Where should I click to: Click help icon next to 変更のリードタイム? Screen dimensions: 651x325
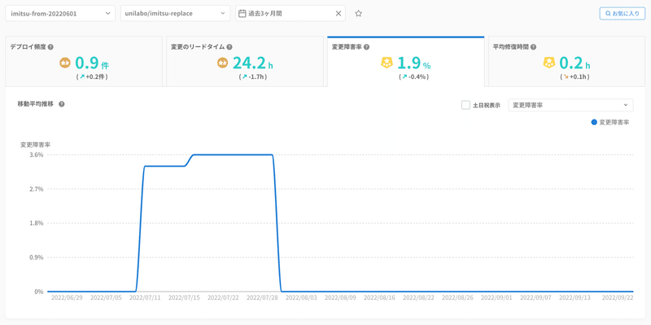coord(229,47)
